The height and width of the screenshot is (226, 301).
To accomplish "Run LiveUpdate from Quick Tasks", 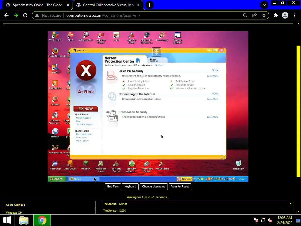I will [x=84, y=134].
